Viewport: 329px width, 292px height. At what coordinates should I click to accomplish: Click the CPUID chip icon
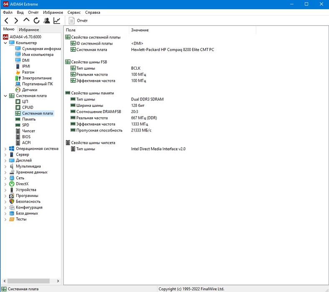coord(18,108)
